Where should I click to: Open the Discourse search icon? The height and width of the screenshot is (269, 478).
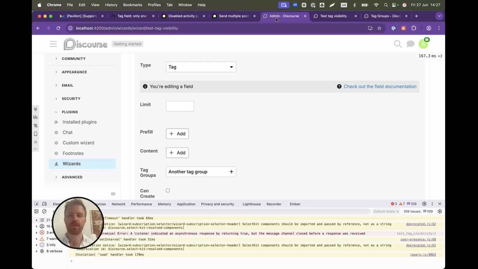click(398, 44)
